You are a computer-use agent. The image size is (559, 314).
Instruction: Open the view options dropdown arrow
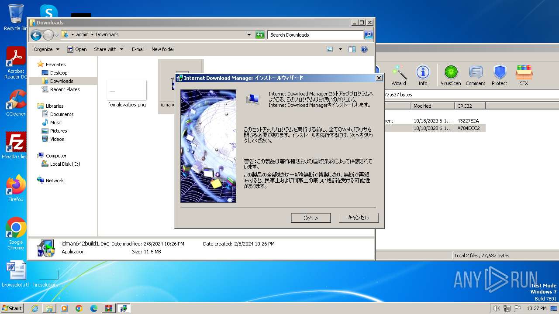340,49
